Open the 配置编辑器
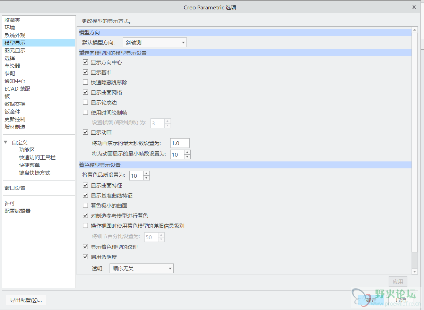 pyautogui.click(x=17, y=211)
